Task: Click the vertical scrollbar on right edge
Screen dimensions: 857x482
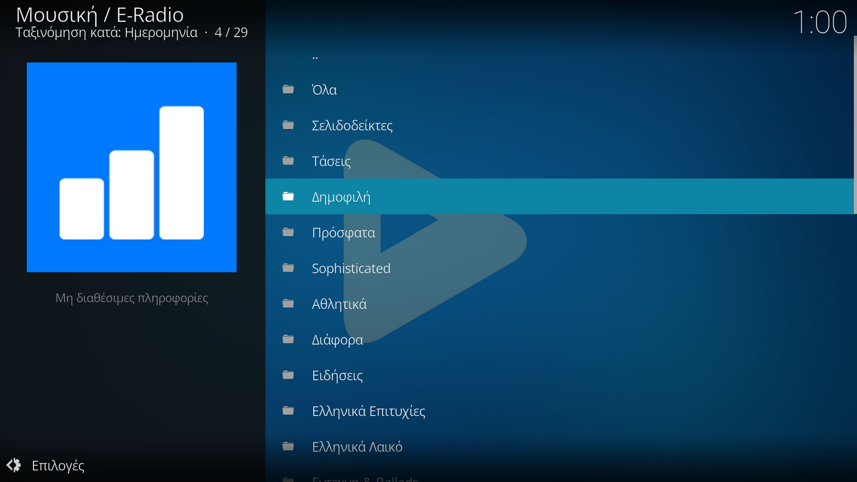Action: click(x=855, y=125)
